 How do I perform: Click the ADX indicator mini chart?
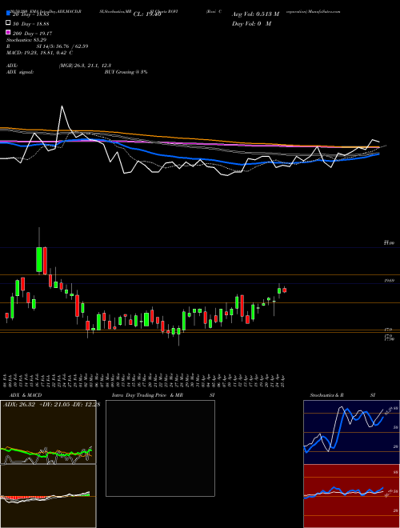click(48, 432)
